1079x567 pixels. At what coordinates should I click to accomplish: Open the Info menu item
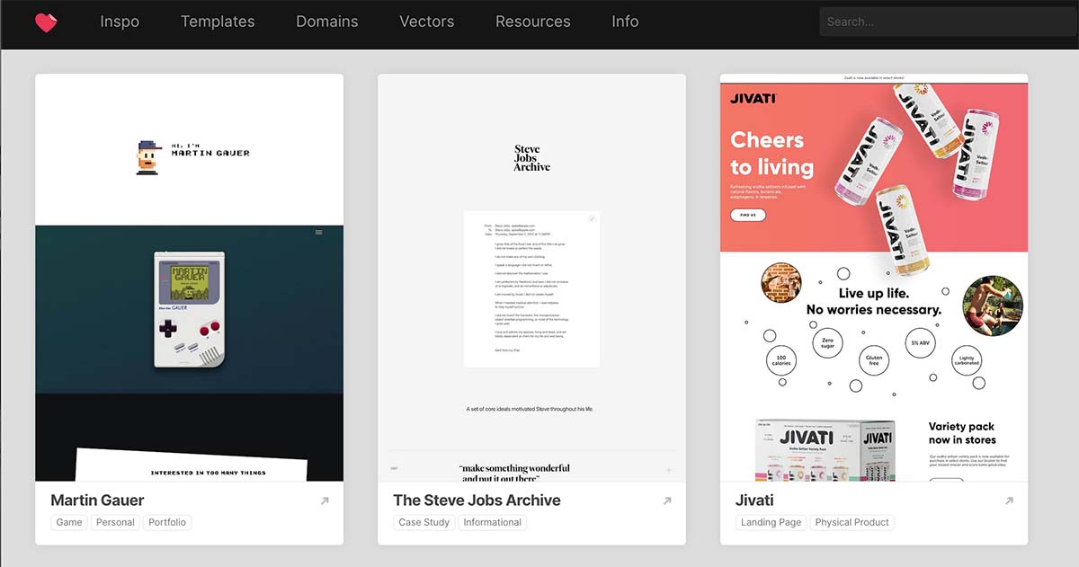click(625, 22)
